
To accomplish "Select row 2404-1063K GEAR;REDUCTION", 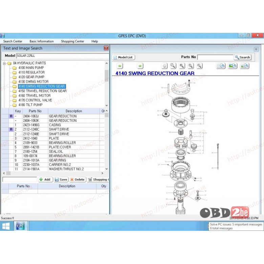I will tap(53, 120).
